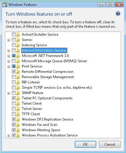Select the Simple TCPIP services item

coord(57,88)
